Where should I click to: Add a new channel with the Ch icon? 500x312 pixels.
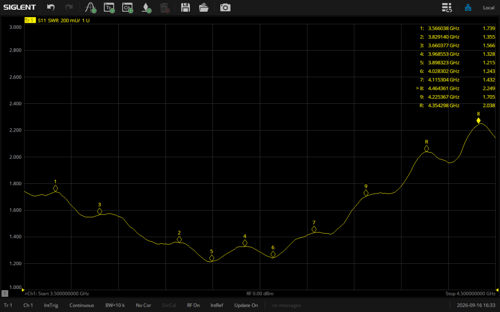coord(127,8)
